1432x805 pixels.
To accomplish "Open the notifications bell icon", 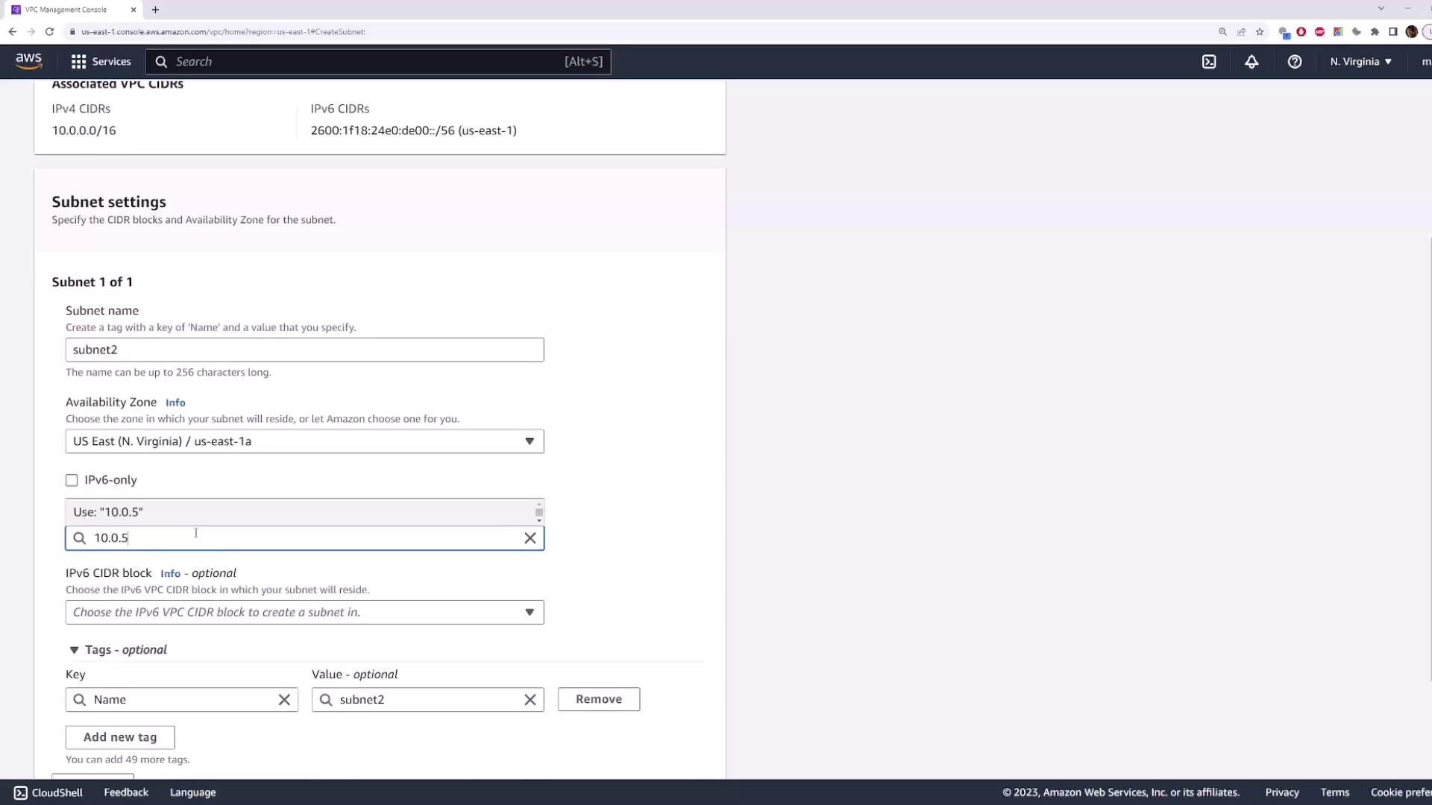I will coord(1252,62).
